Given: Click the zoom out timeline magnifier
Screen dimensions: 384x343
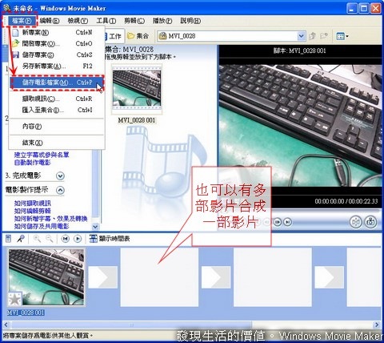Looking at the screenshot, I should 50,239.
